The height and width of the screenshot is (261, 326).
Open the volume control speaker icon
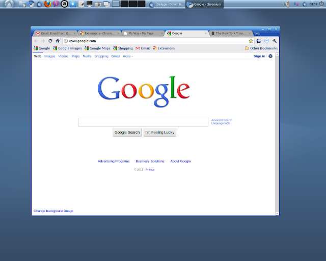pyautogui.click(x=287, y=4)
